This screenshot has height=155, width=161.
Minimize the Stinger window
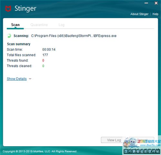click(x=146, y=3)
